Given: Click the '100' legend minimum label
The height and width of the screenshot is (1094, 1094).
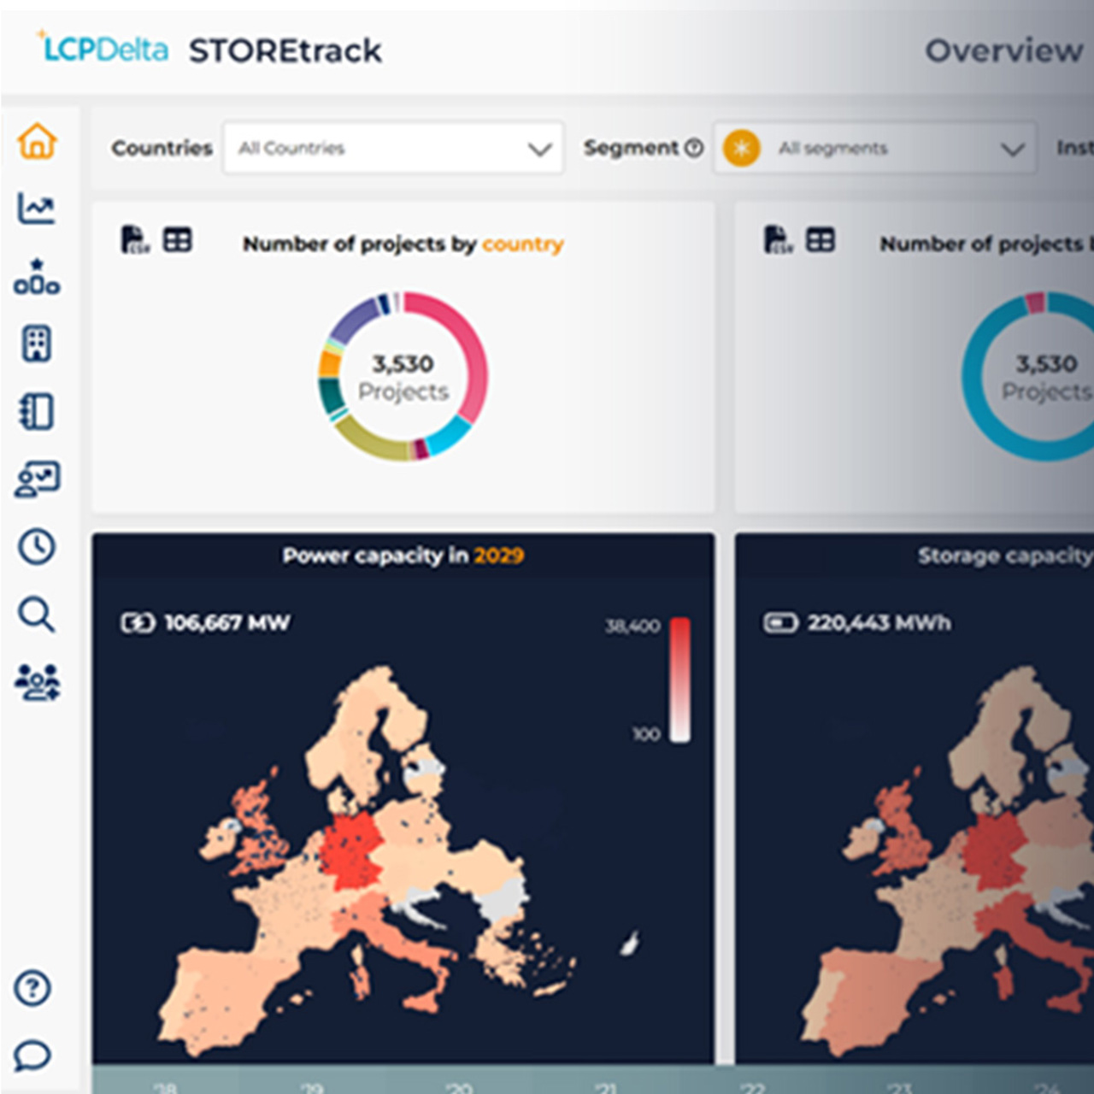Looking at the screenshot, I should pyautogui.click(x=646, y=734).
